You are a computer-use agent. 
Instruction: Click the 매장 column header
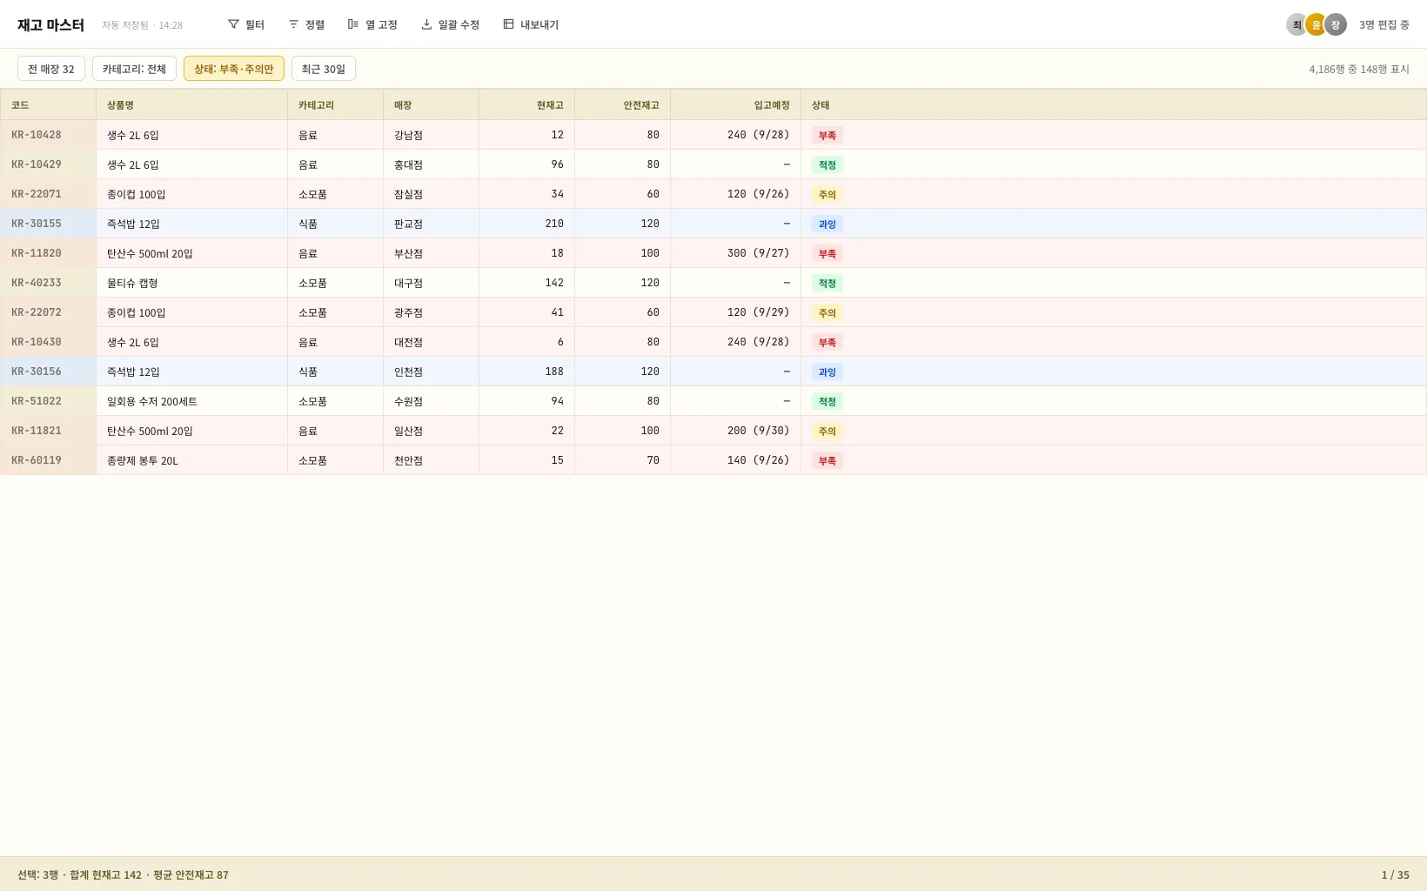431,104
